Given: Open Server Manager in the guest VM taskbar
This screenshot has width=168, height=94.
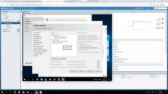Looking at the screenshot, I should point(46,79).
